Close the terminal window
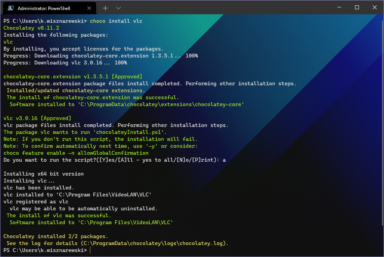Screen dimensions: 384x257 click(374, 7)
